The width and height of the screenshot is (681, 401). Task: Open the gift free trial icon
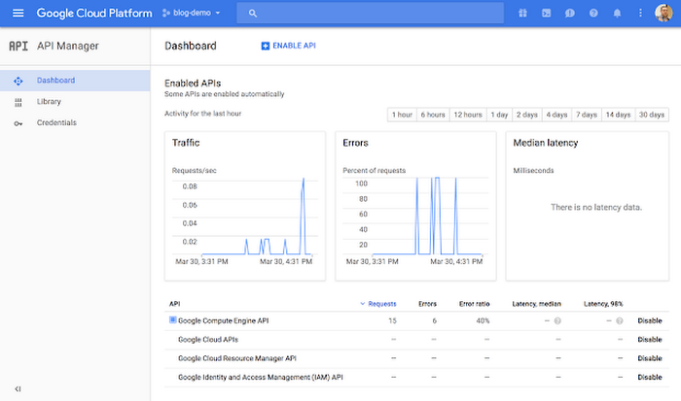(x=522, y=13)
